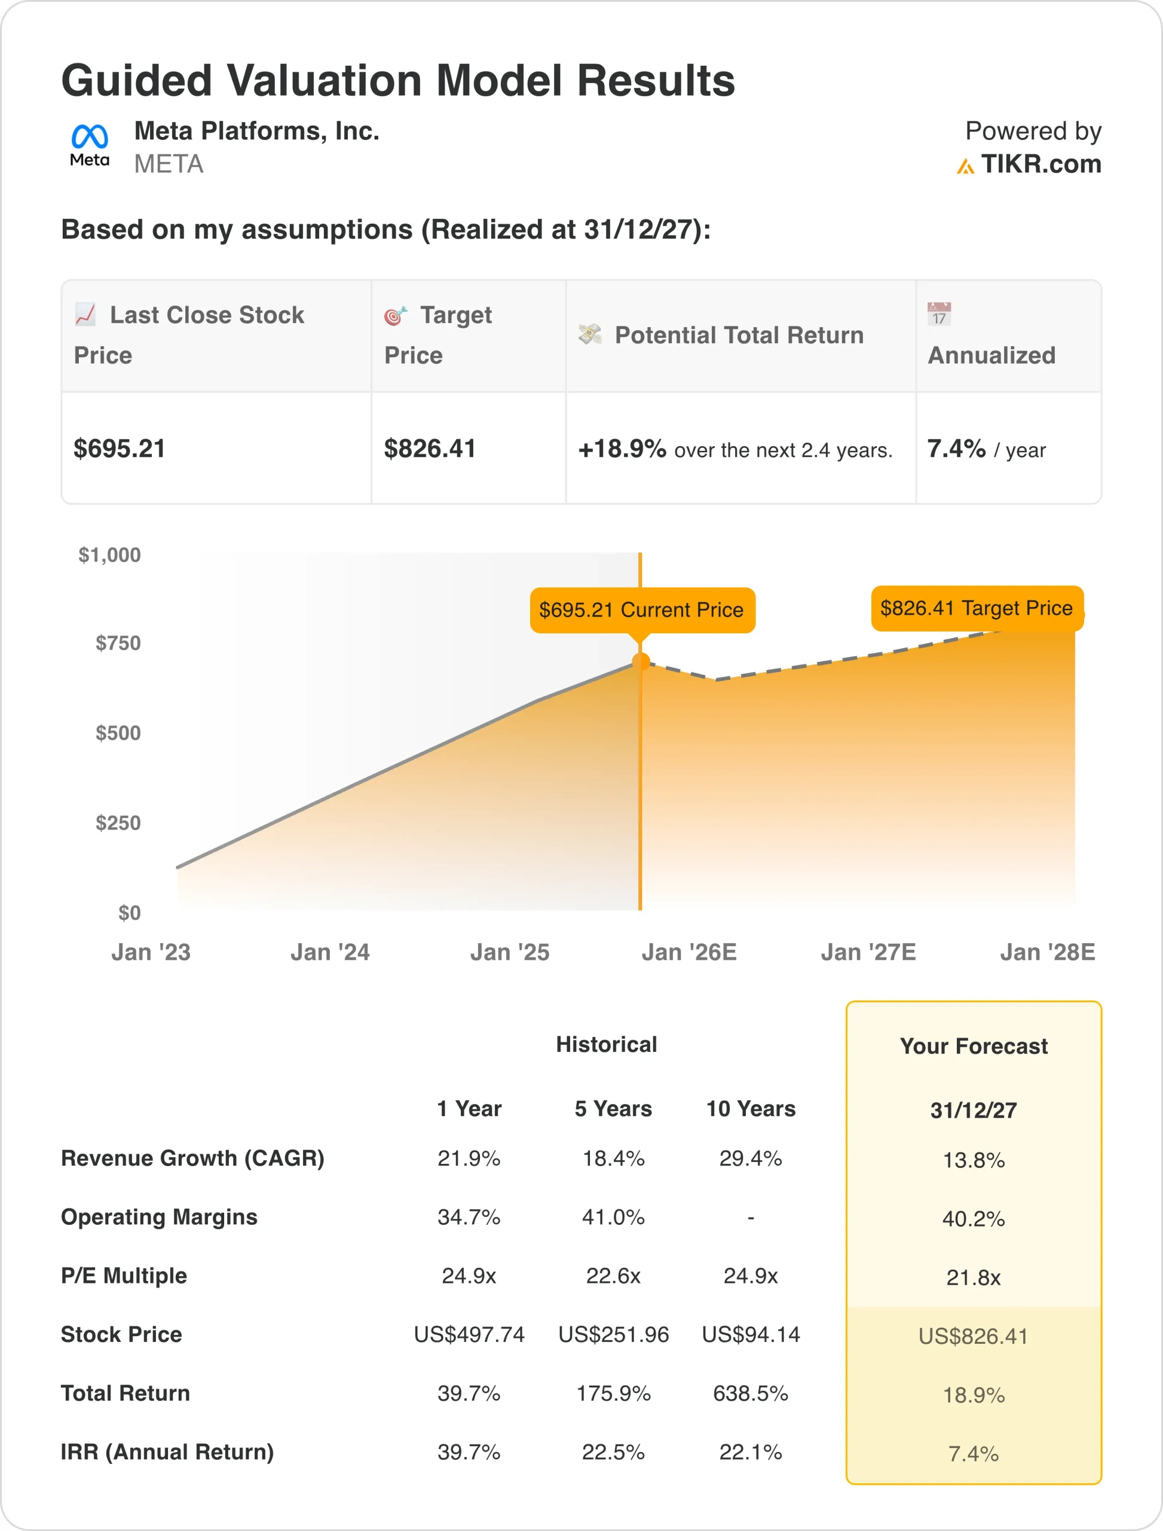Click the bullseye icon next to Target Price
The height and width of the screenshot is (1531, 1163).
pos(396,316)
